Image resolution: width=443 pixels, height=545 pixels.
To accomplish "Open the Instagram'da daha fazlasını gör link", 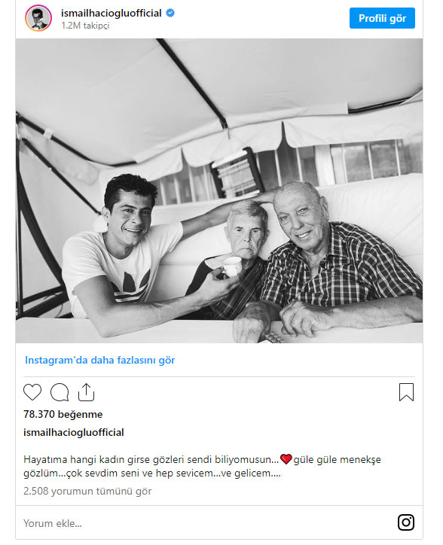I will click(x=100, y=360).
